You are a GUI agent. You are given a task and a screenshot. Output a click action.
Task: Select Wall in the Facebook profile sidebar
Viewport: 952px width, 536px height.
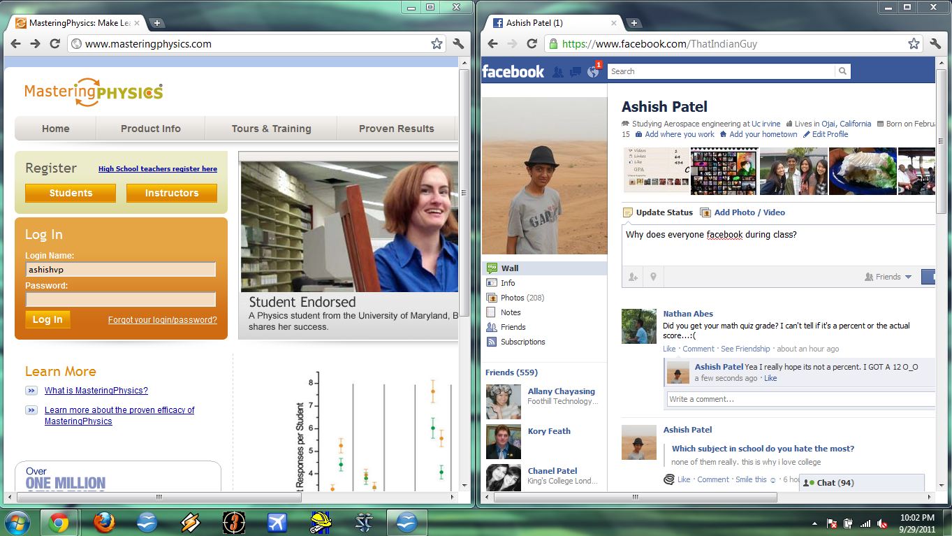pos(544,268)
